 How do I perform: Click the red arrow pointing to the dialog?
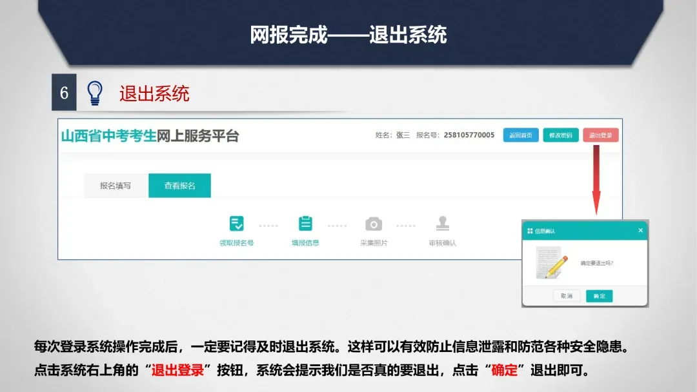(x=597, y=181)
